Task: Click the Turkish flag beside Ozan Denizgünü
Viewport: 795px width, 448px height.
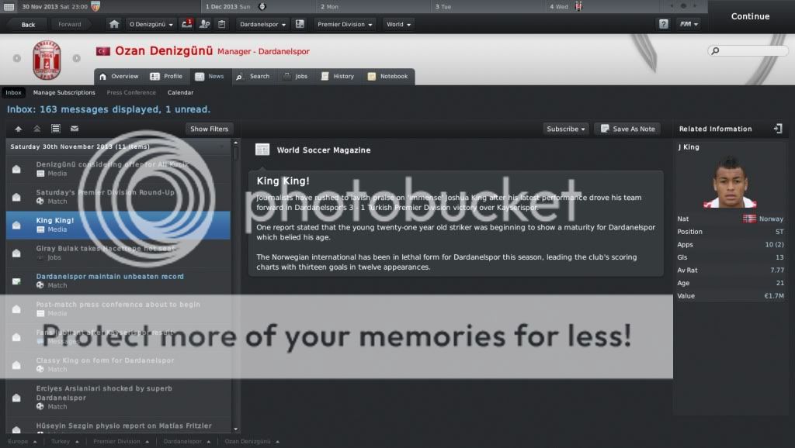Action: pos(103,51)
